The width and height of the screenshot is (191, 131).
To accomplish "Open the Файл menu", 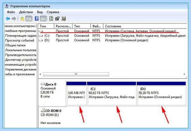I will 11,12.
